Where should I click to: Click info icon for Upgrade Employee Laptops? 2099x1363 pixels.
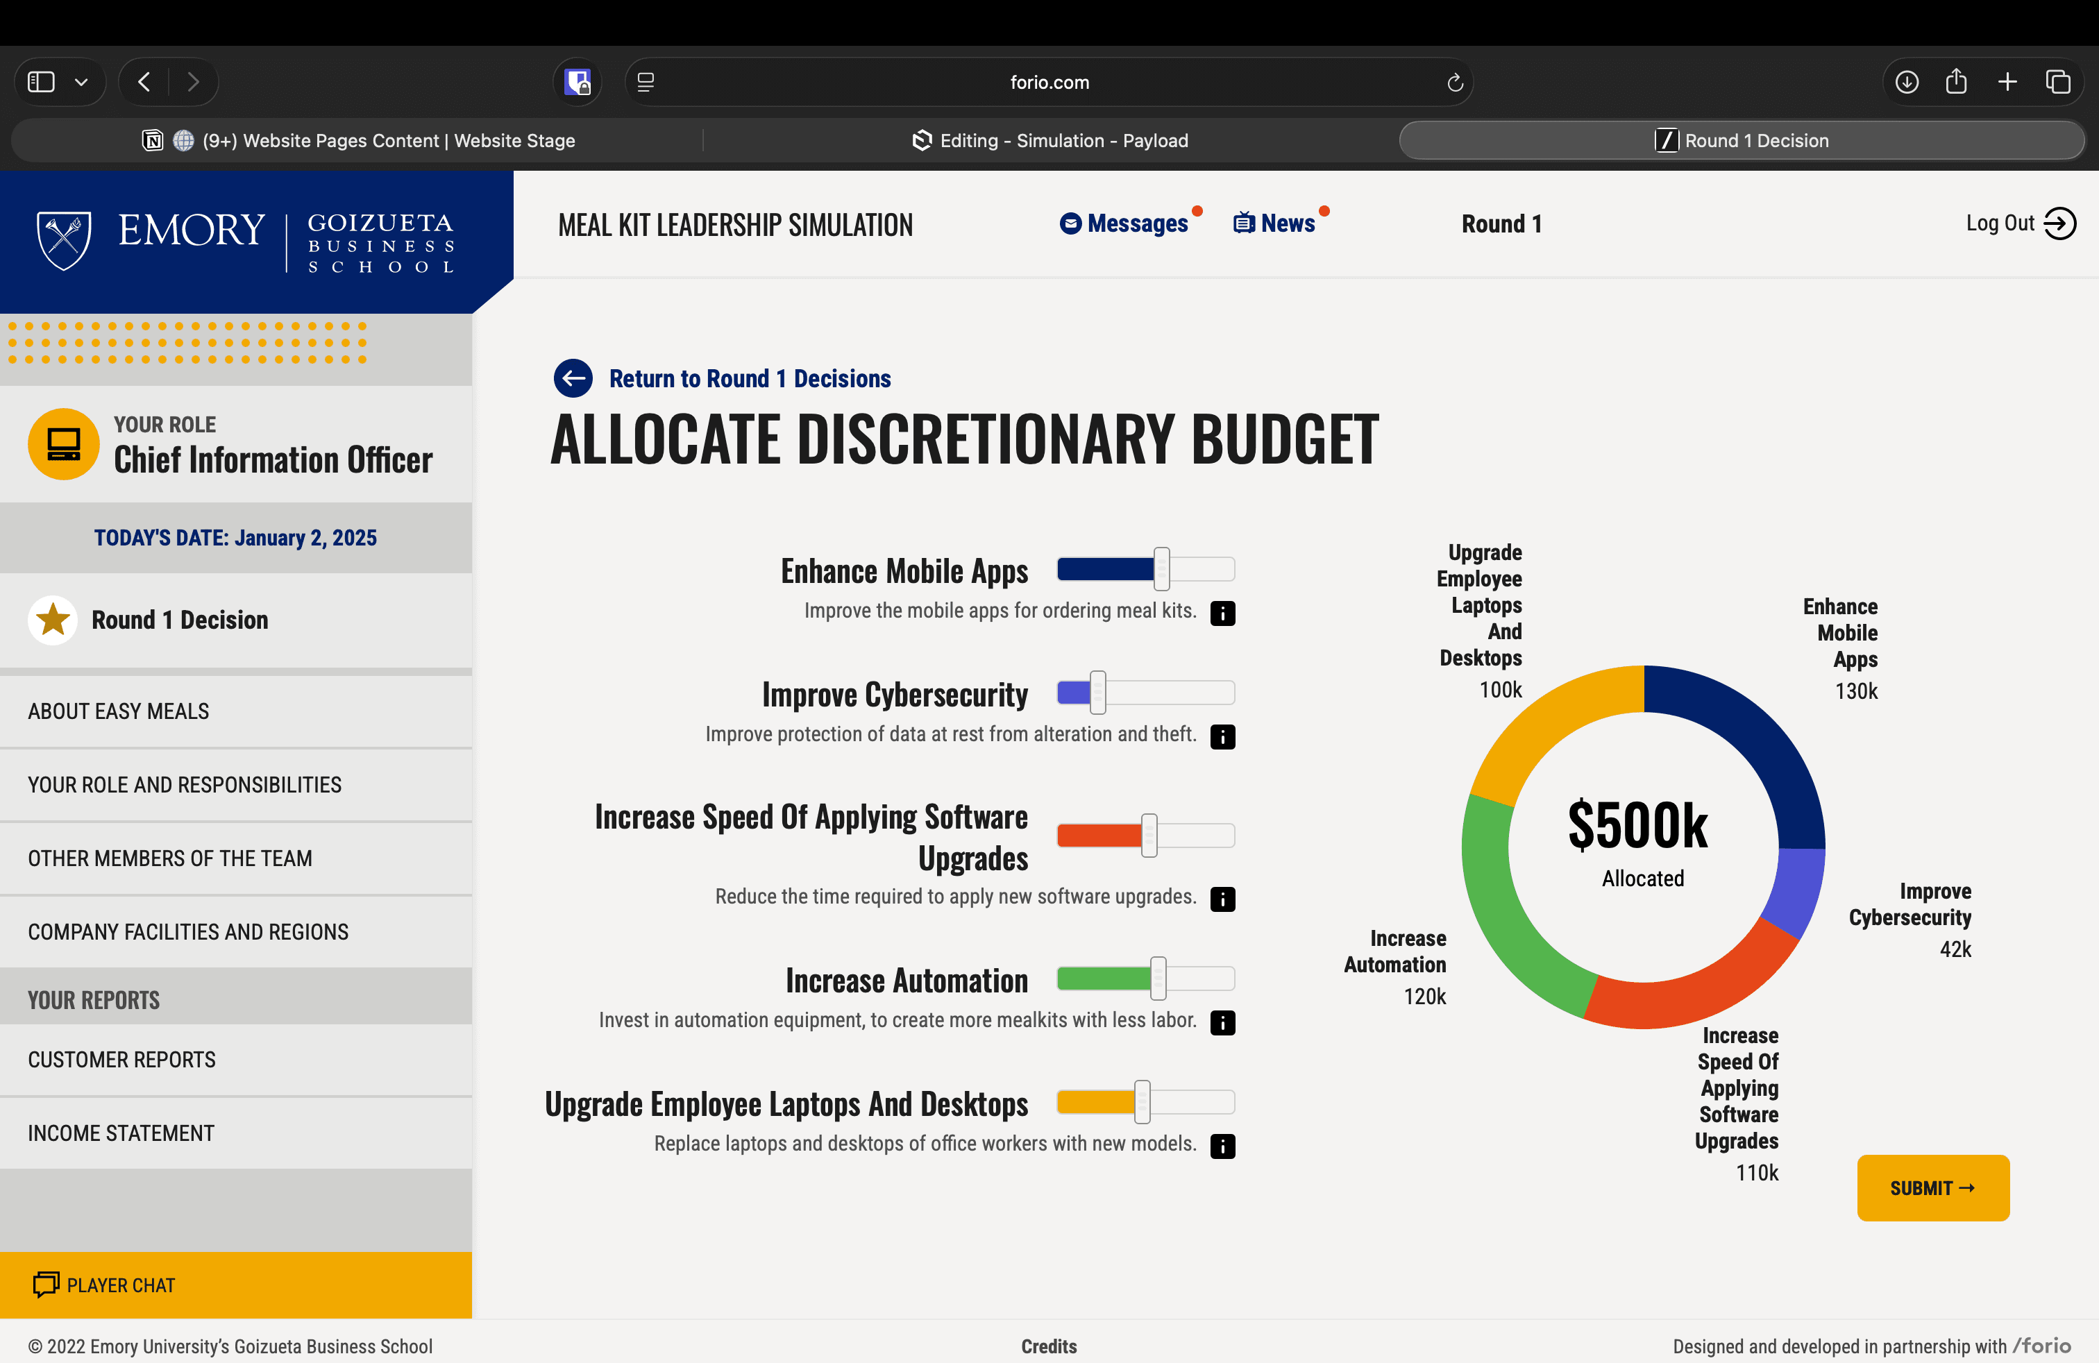pos(1222,1145)
